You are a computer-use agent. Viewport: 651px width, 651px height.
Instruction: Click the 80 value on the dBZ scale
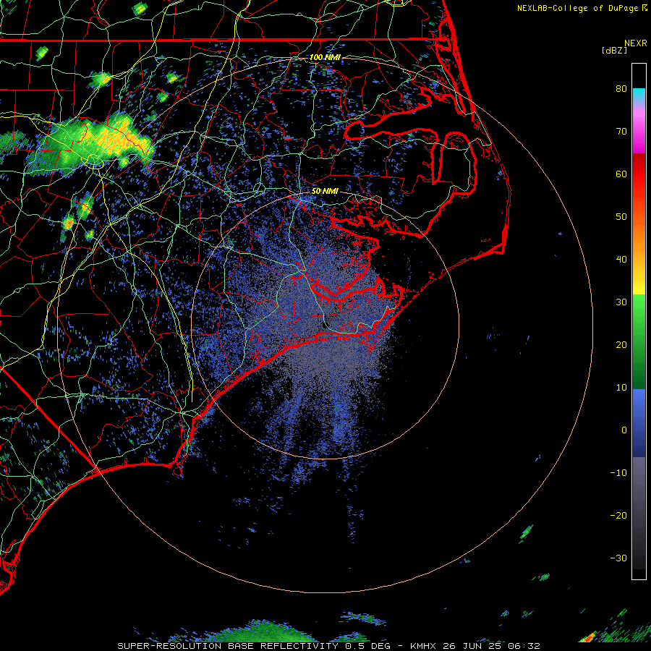point(621,89)
